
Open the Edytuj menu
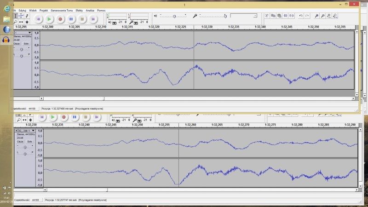coord(22,11)
